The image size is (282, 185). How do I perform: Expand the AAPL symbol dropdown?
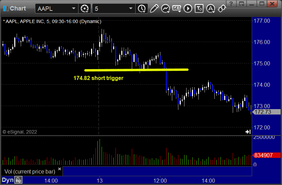73,8
